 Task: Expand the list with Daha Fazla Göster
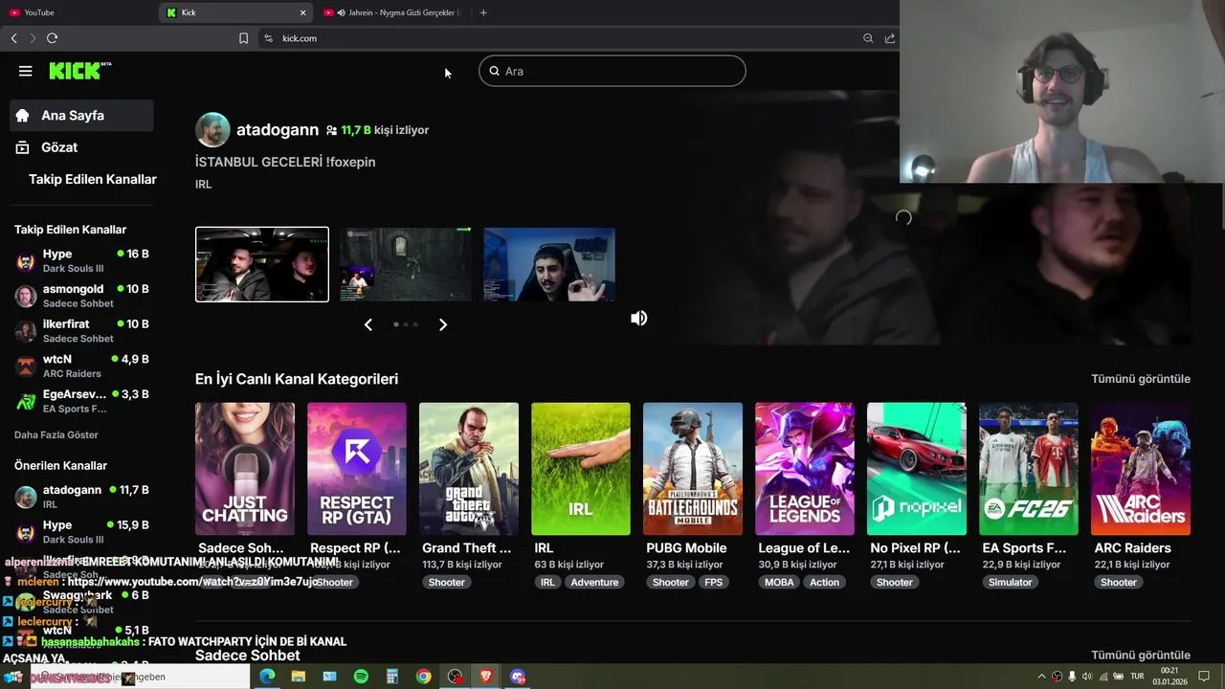(56, 434)
